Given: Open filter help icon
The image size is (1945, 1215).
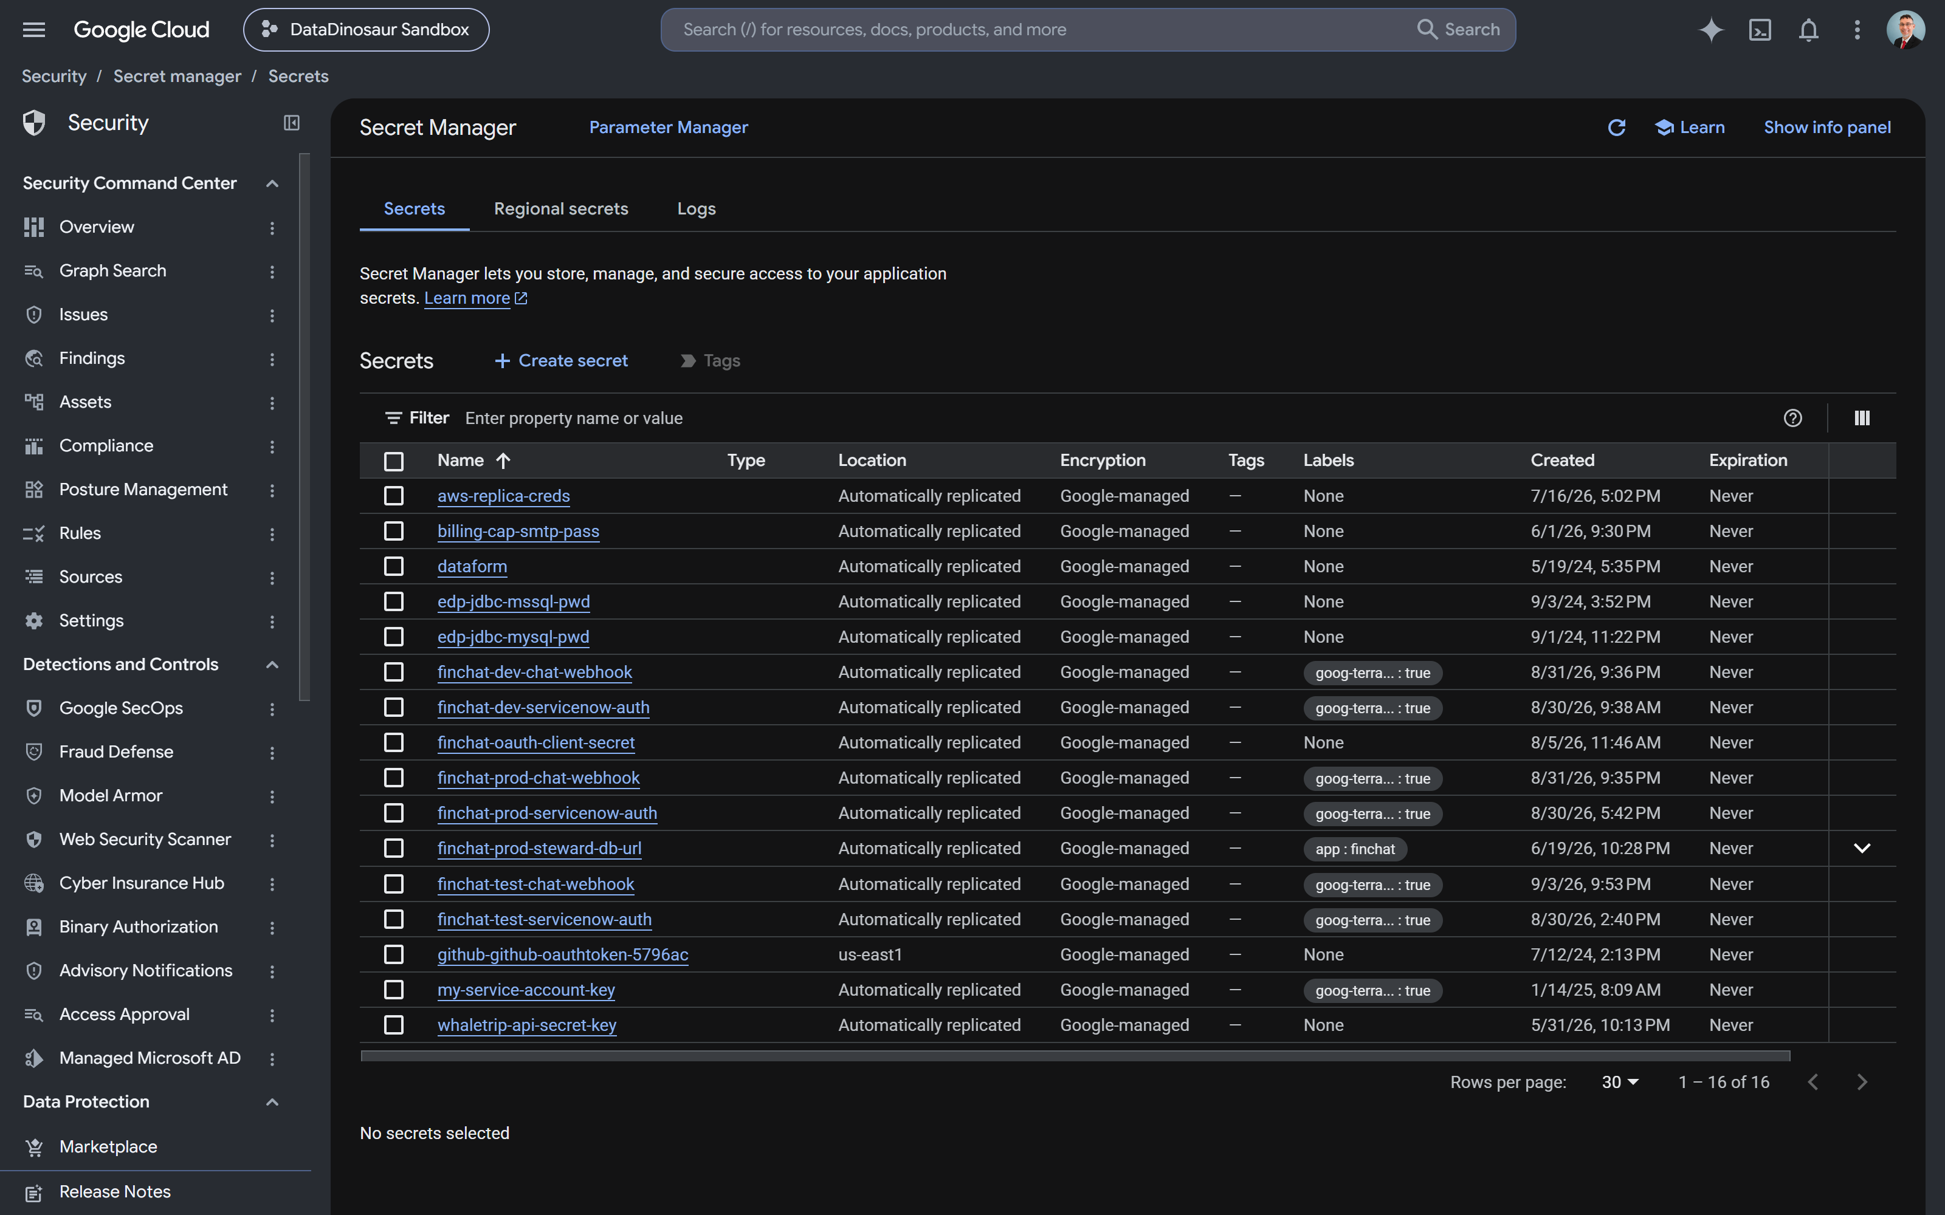Looking at the screenshot, I should tap(1792, 418).
